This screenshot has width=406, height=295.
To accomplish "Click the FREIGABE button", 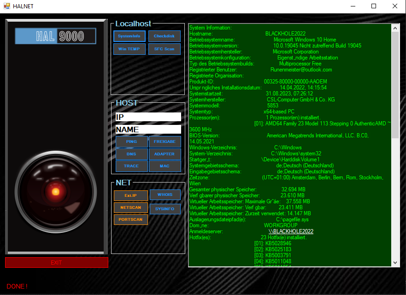I will pos(165,142).
